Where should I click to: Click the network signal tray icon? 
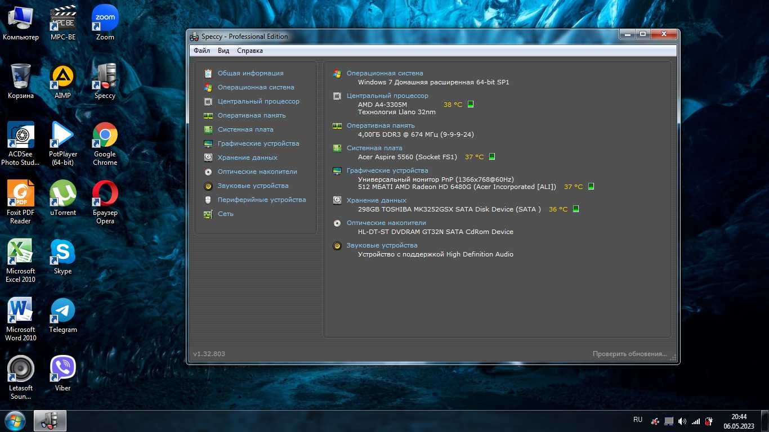pyautogui.click(x=696, y=421)
